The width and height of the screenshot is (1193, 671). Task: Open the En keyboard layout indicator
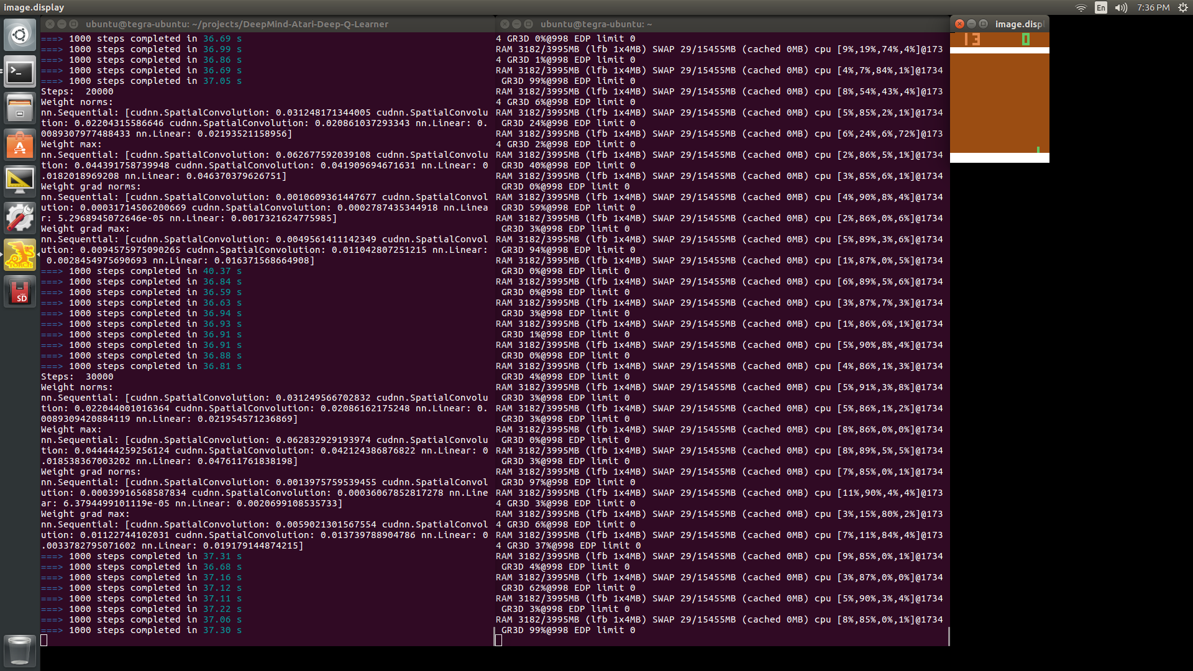click(x=1101, y=7)
